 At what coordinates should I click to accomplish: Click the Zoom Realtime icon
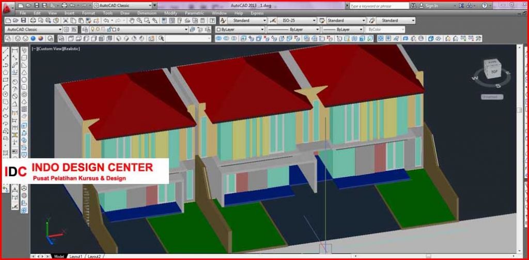[139, 21]
